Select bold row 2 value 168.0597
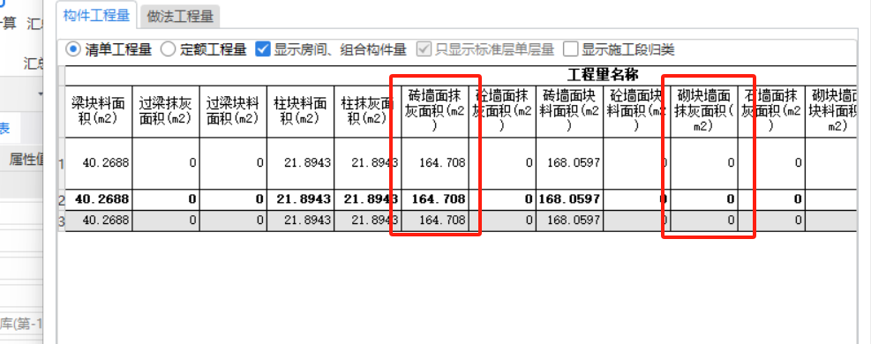The image size is (871, 344). [569, 199]
